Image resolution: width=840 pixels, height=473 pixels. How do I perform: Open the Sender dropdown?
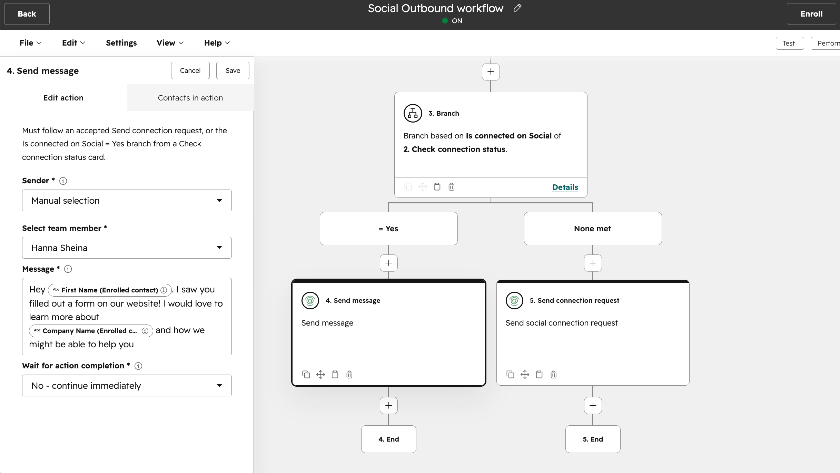(127, 200)
